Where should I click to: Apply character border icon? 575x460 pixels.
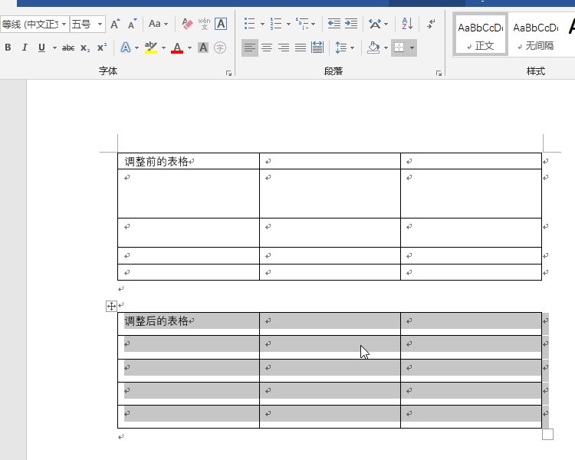(221, 25)
